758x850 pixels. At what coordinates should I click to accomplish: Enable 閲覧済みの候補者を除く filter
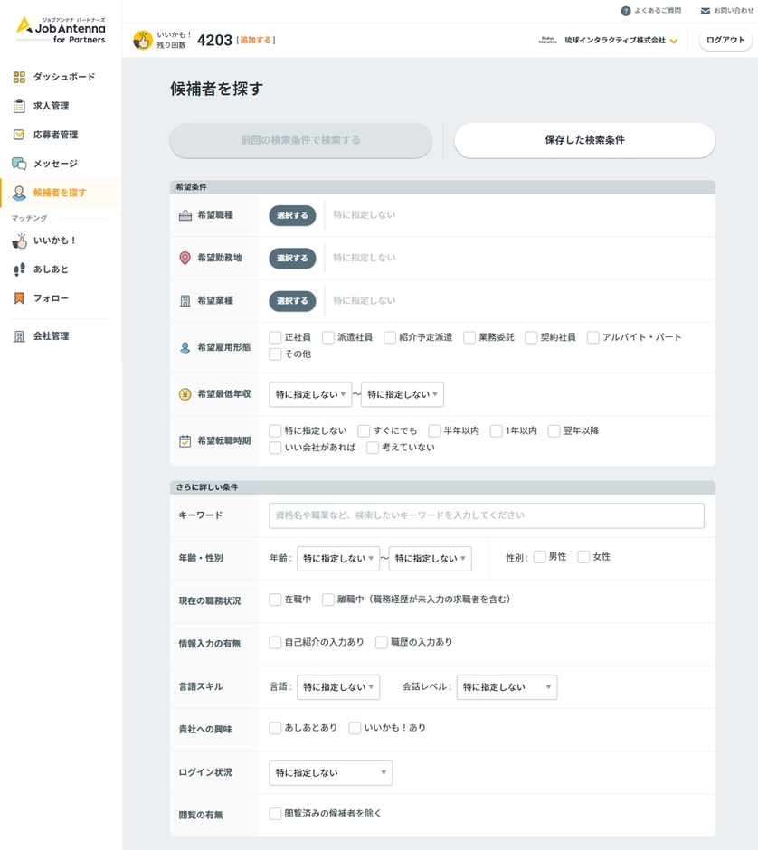(274, 813)
